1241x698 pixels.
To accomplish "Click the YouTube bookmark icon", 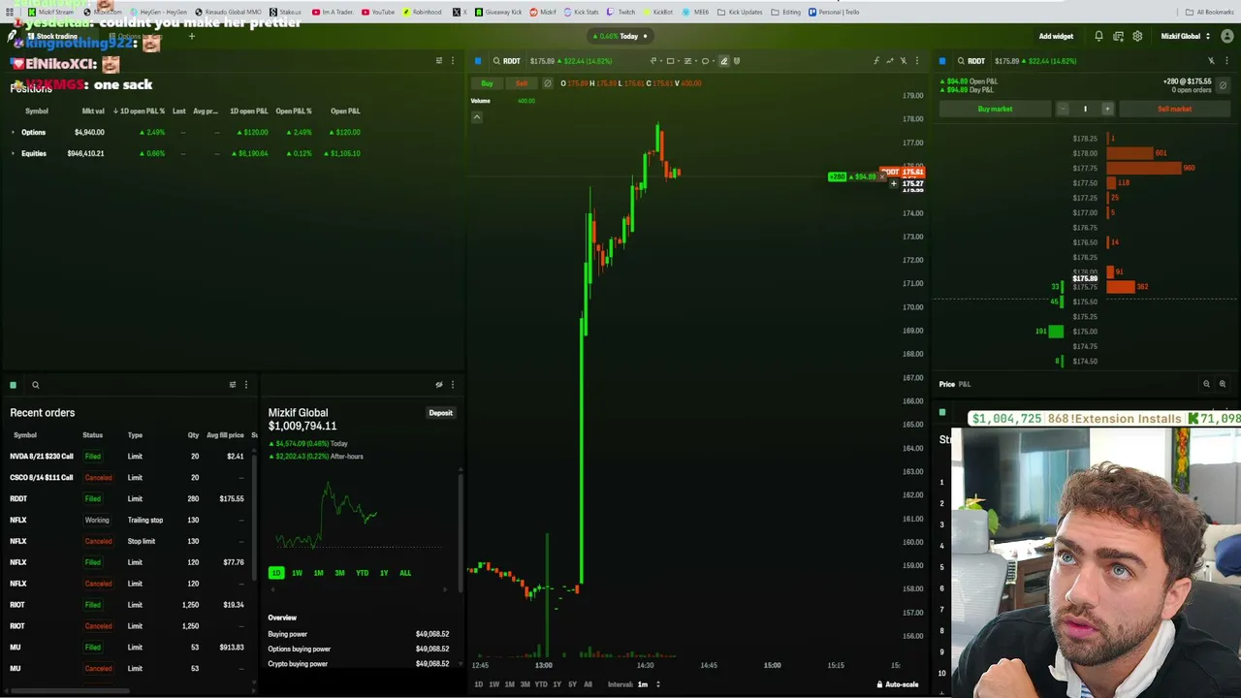I will point(366,12).
